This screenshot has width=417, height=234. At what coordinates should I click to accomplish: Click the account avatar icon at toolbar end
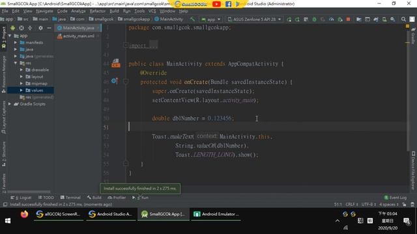tap(412, 19)
